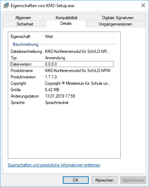Select the Sprache property row
This screenshot has width=149, height=187.
(x=62, y=103)
